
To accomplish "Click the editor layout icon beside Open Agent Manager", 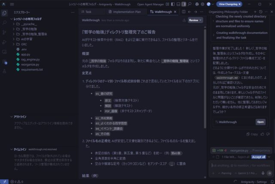I will (168, 4).
